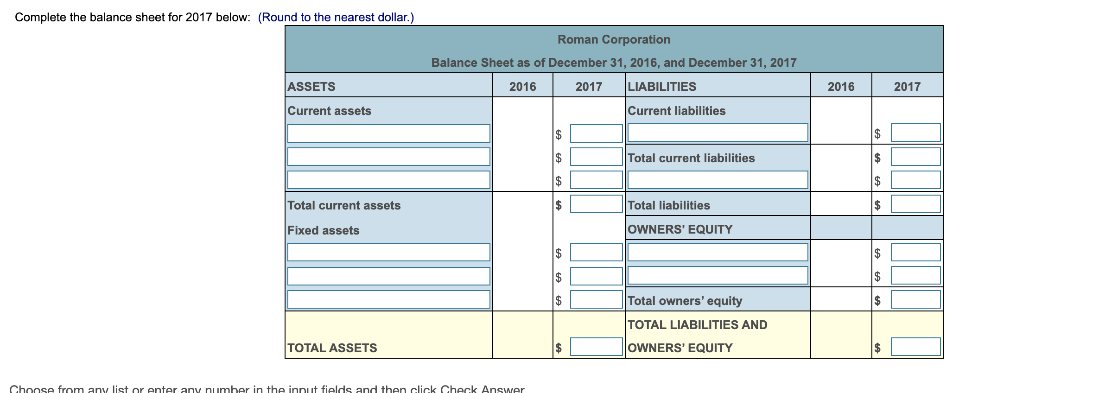Click 2017 amount field for first fixed asset
This screenshot has width=1118, height=393.
596,252
